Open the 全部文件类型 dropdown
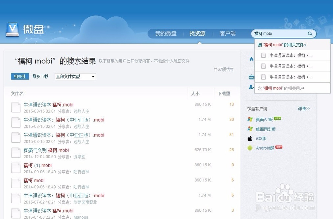Image resolution: width=333 pixels, height=219 pixels. point(75,77)
